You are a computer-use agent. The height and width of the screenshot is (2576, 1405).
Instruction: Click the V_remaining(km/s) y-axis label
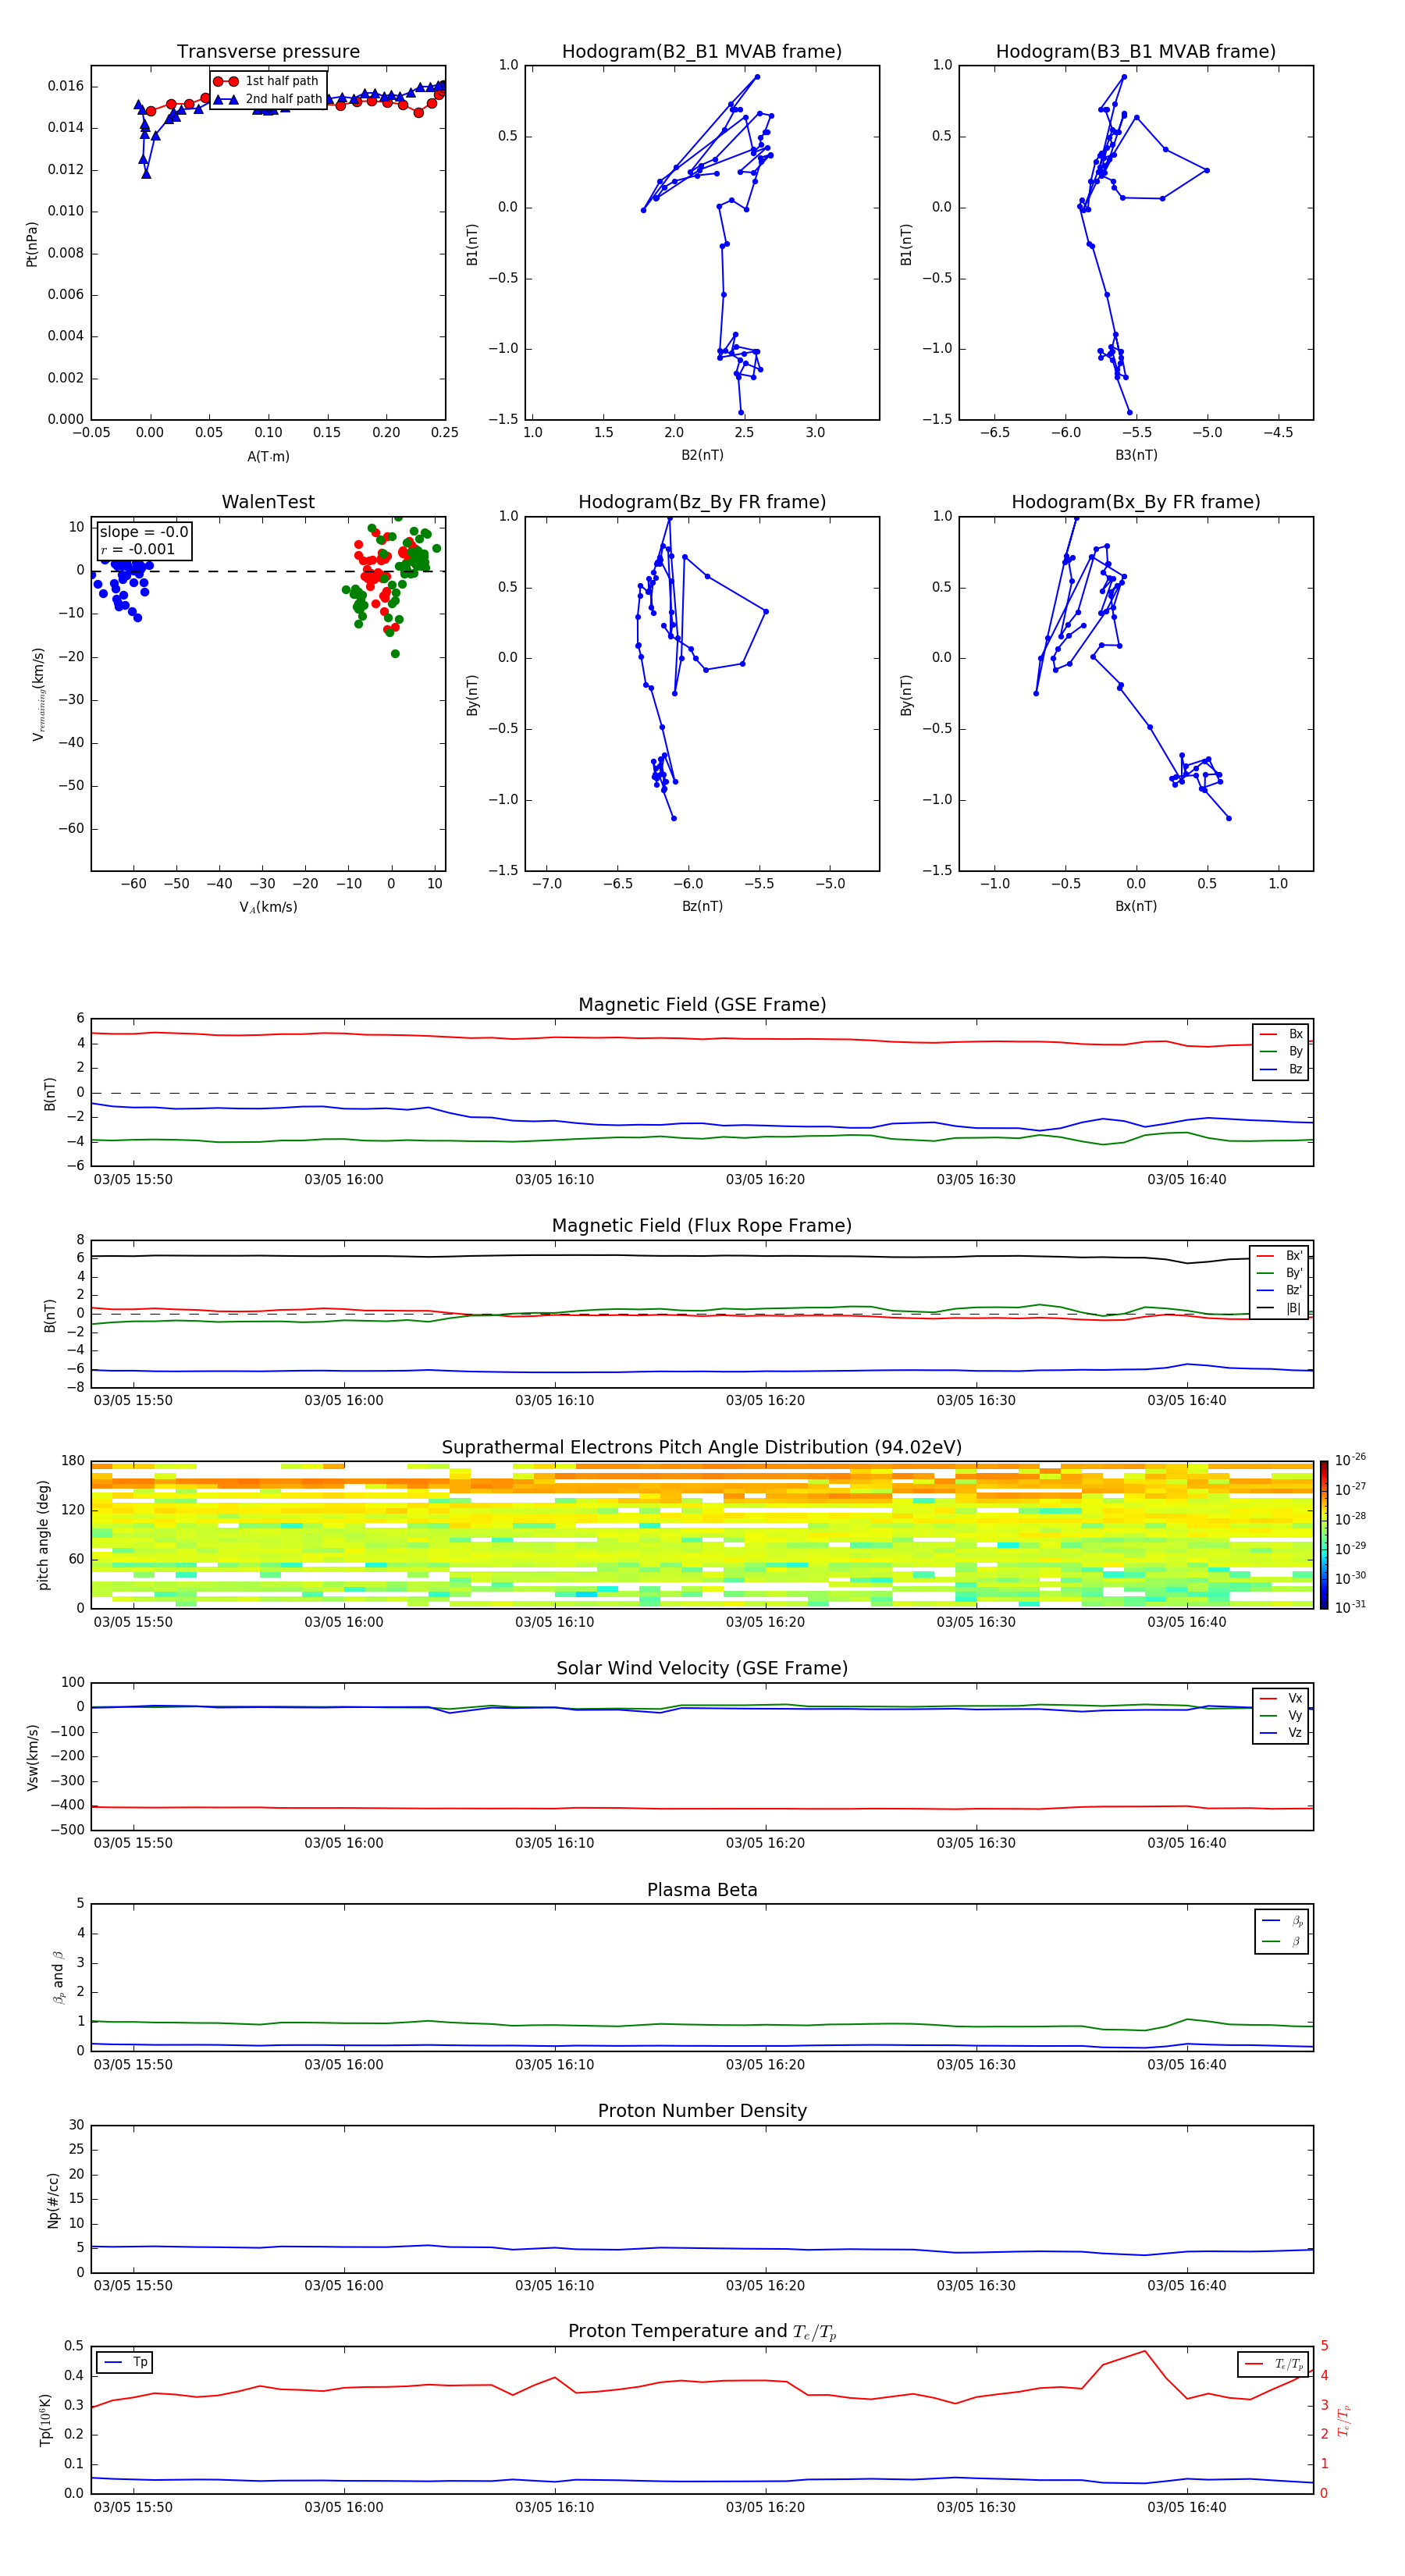coord(38,694)
